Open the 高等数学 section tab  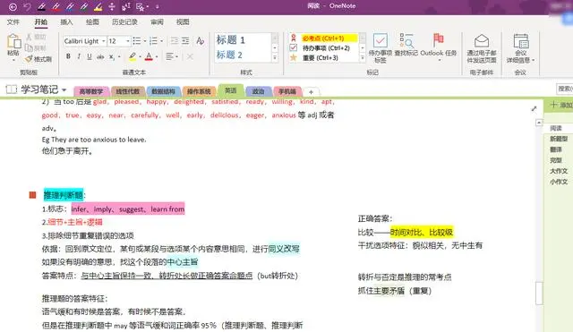click(91, 91)
